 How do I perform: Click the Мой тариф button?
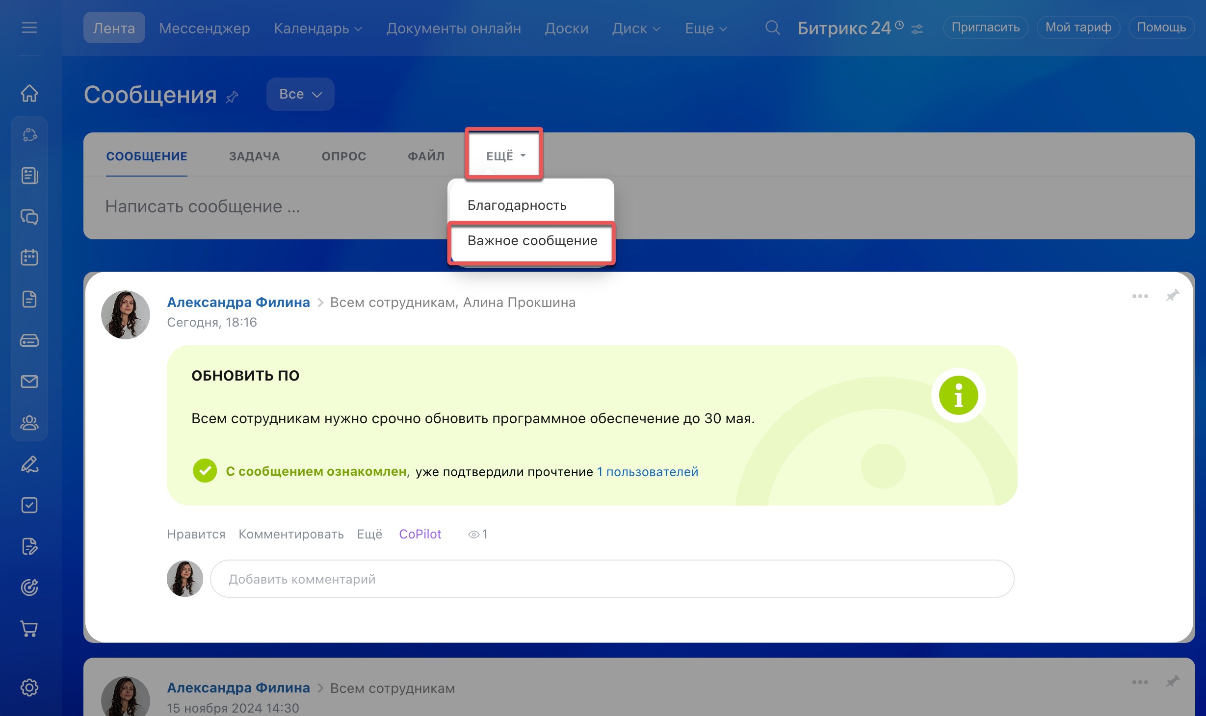click(1078, 27)
